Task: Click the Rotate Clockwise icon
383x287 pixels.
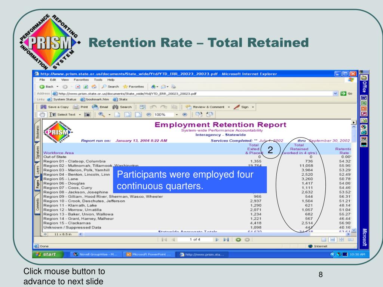Action: coord(199,114)
